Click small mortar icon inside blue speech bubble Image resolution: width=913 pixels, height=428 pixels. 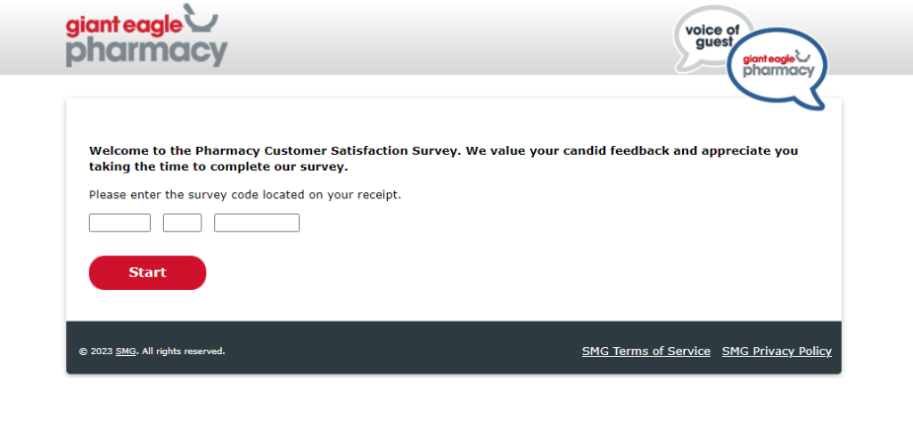point(804,55)
